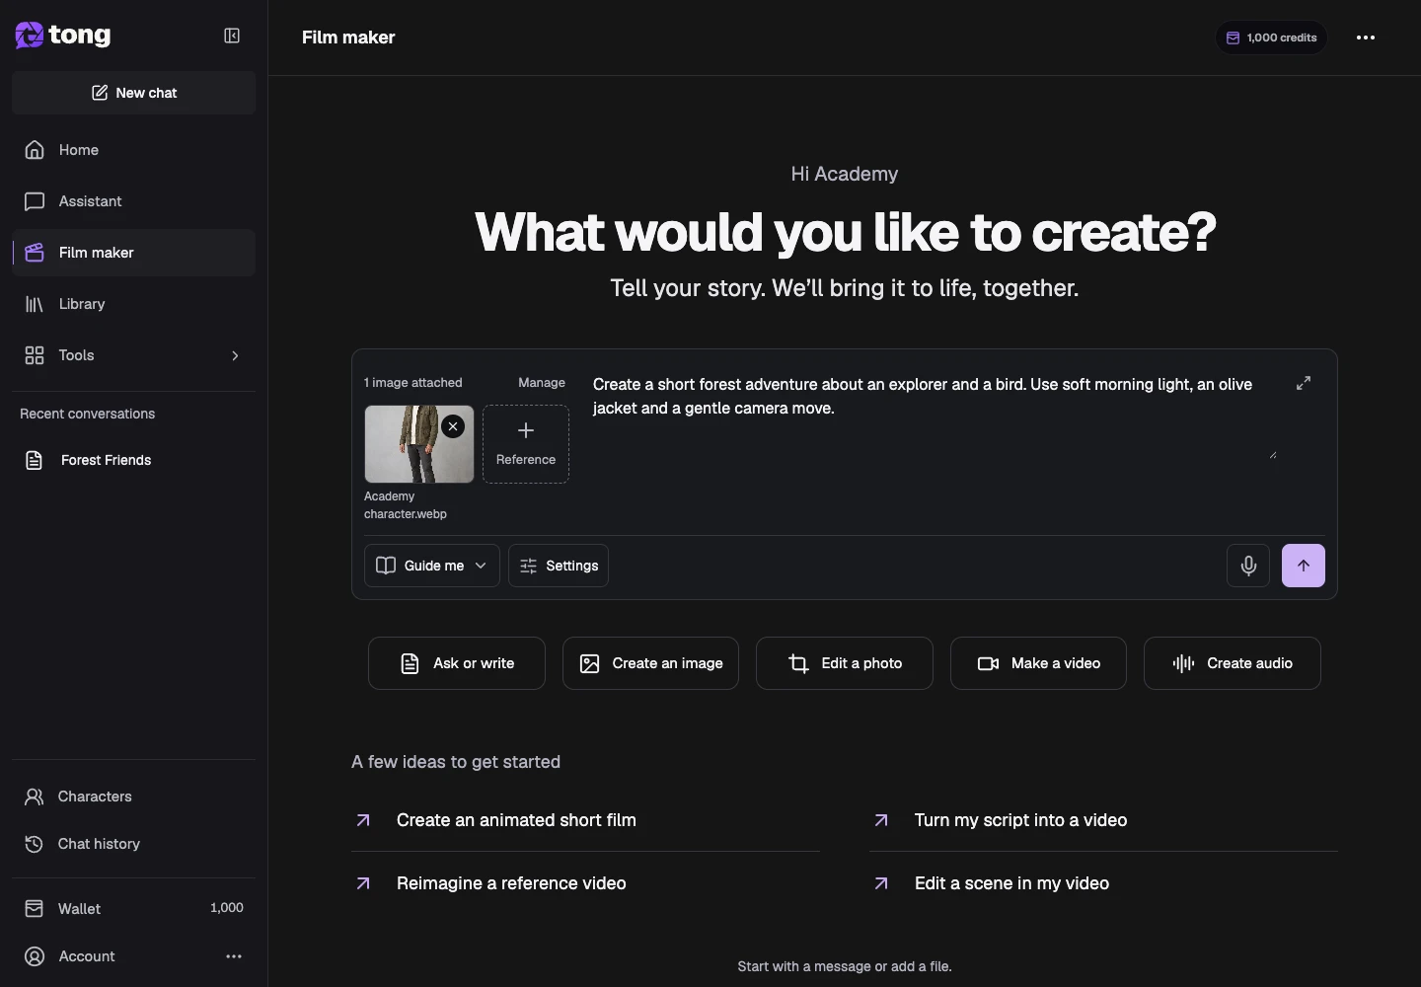This screenshot has height=987, width=1421.
Task: Choose the Ask or write option
Action: (x=457, y=663)
